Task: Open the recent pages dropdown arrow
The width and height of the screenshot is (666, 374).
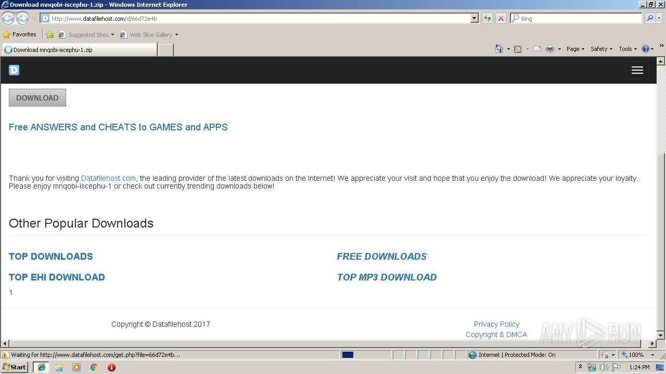Action: point(34,19)
